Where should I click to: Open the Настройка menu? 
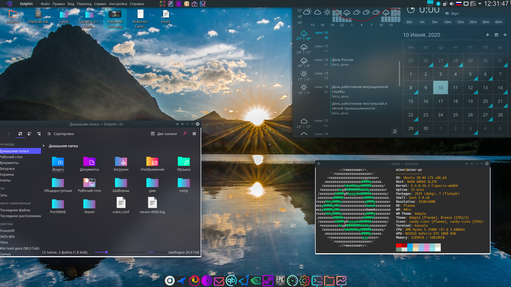118,4
